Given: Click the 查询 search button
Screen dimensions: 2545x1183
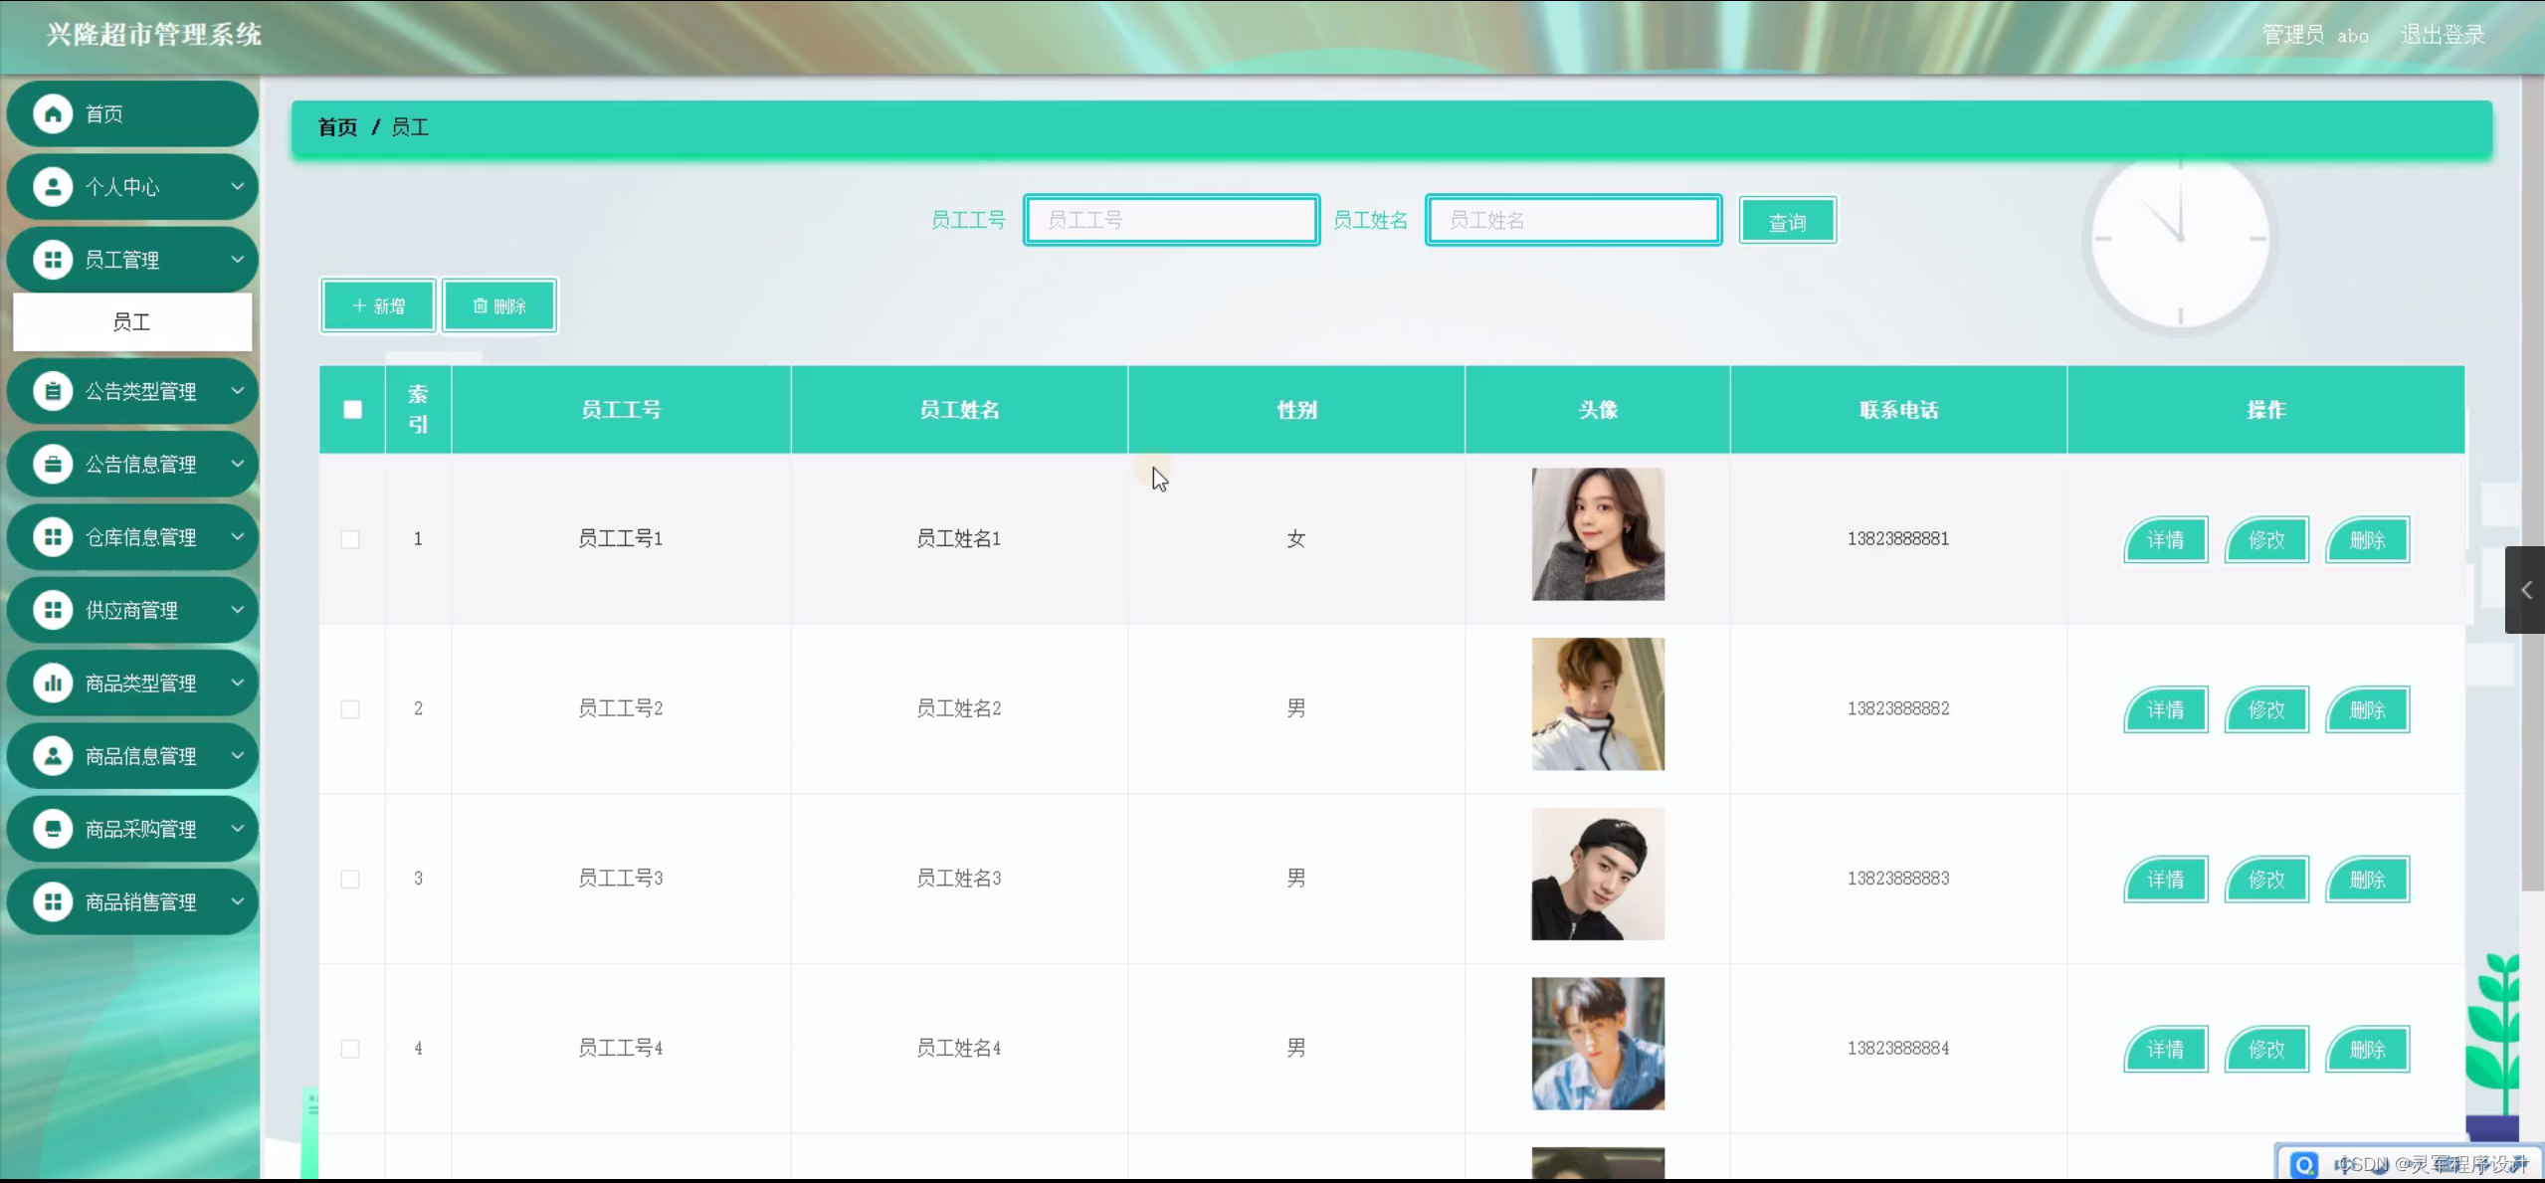Looking at the screenshot, I should [1787, 221].
